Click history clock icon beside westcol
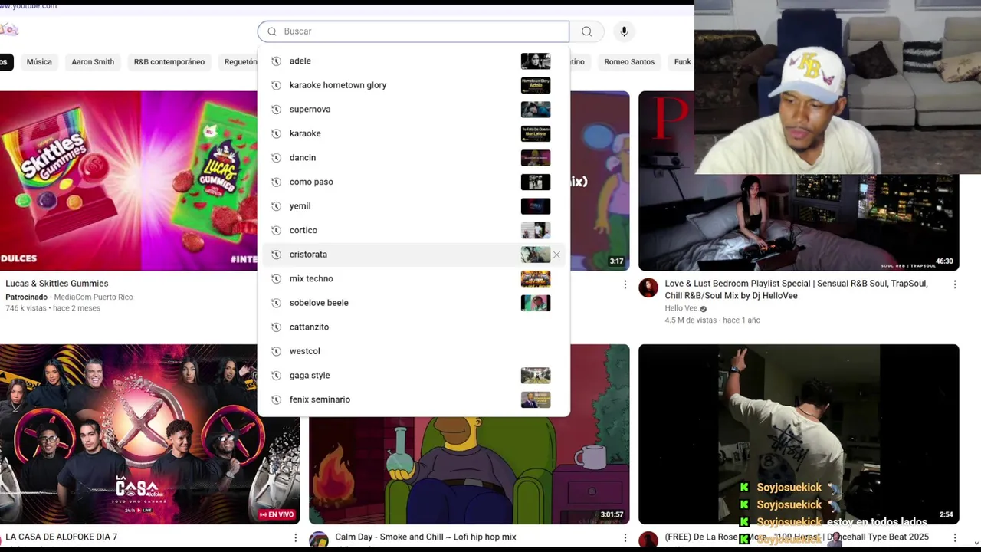981x552 pixels. 276,351
